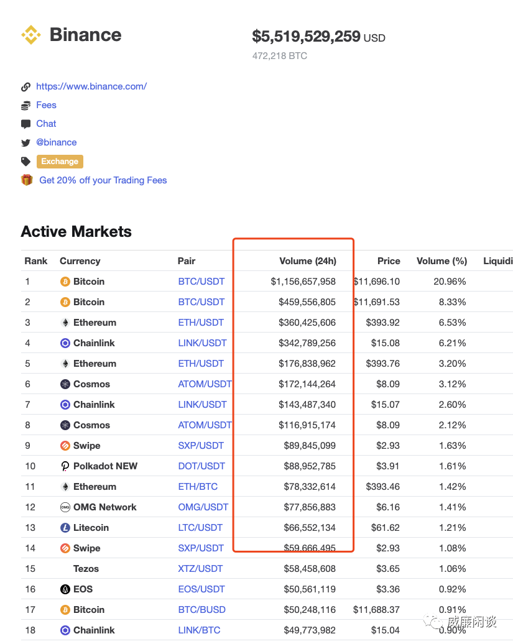Click the Cosmos icon in rank 6 row
This screenshot has height=644, width=513.
click(65, 384)
